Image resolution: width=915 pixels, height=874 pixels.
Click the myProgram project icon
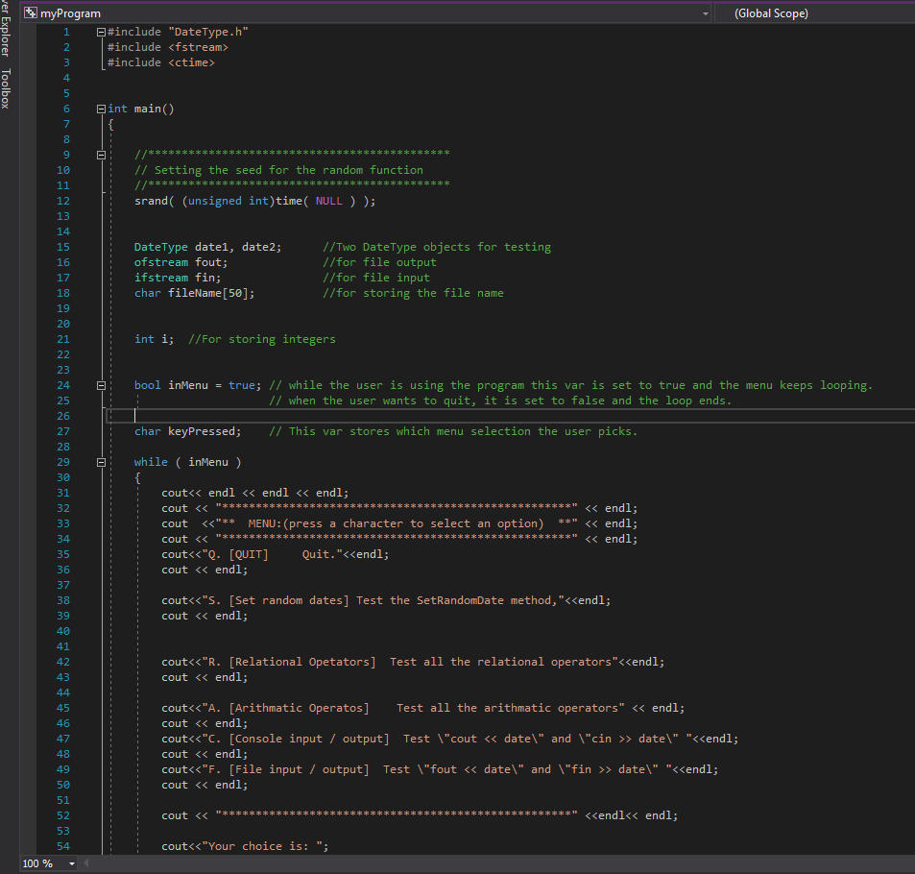(x=31, y=13)
